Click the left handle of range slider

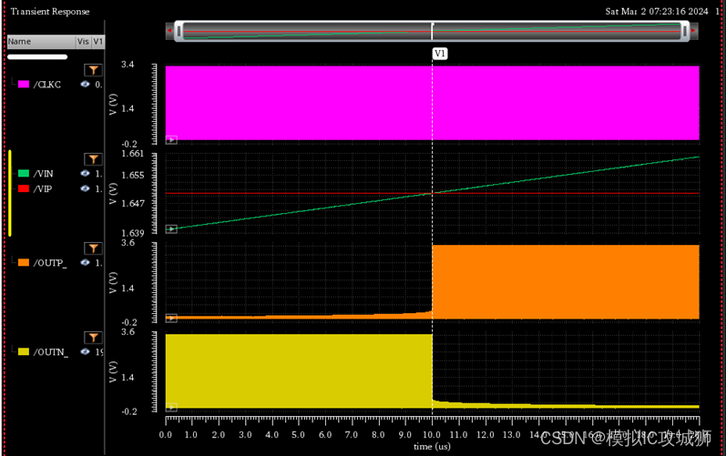click(179, 32)
